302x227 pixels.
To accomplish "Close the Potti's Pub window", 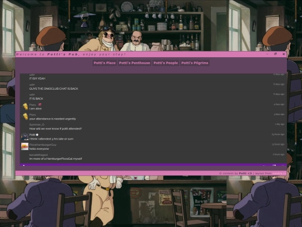I will click(284, 54).
